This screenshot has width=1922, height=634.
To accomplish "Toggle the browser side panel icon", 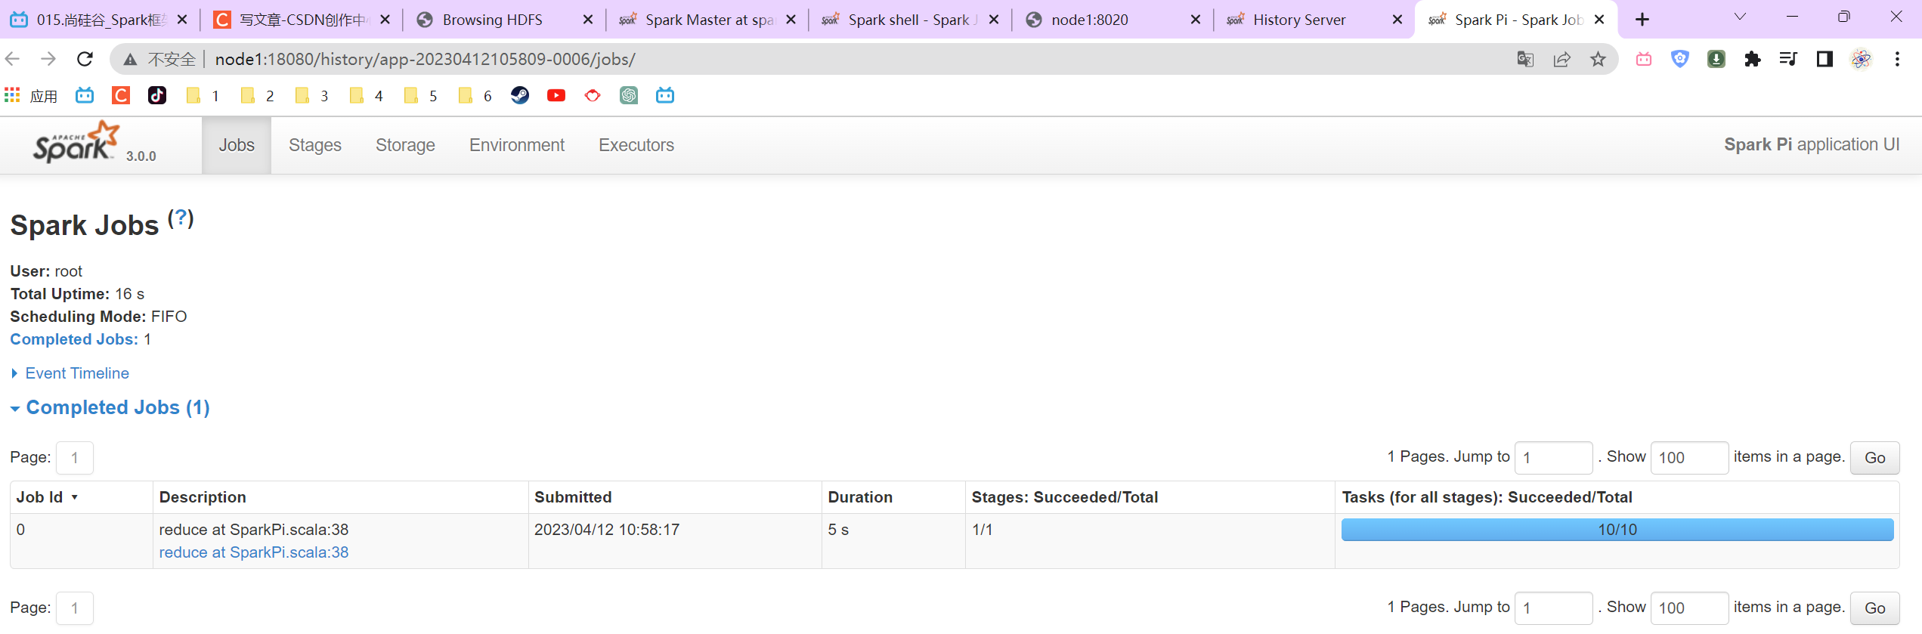I will pos(1825,59).
